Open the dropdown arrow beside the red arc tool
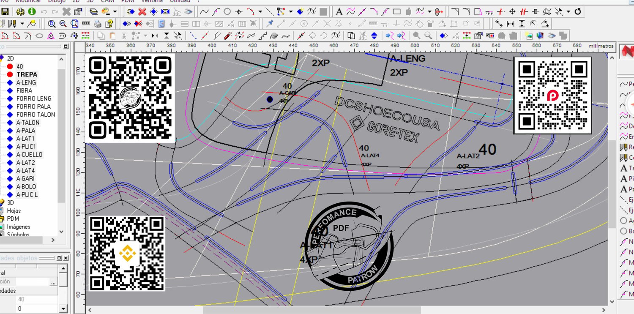Viewport: 634px width, 314px height. pos(260,11)
